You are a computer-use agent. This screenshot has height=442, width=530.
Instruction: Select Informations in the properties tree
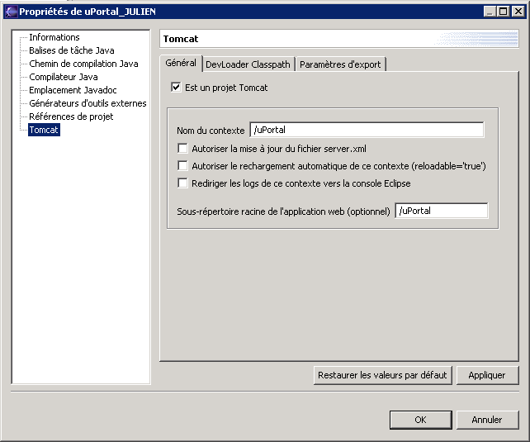pos(54,37)
